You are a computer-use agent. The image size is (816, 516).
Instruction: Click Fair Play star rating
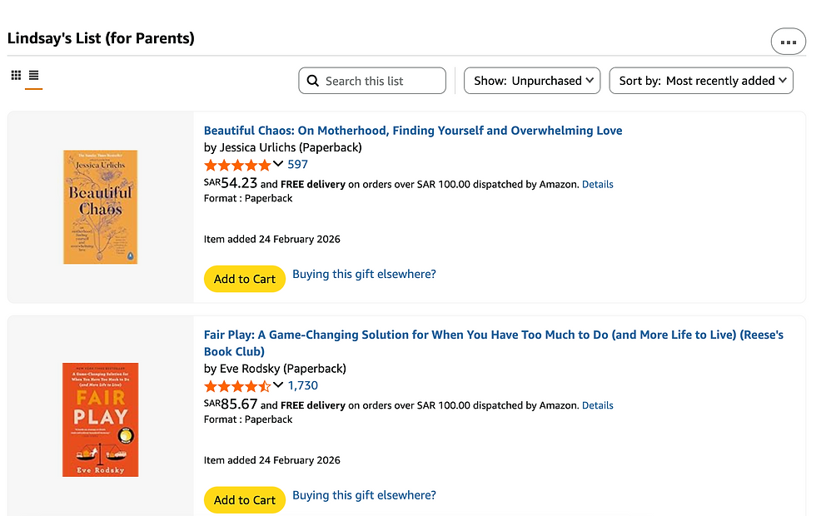tap(237, 386)
